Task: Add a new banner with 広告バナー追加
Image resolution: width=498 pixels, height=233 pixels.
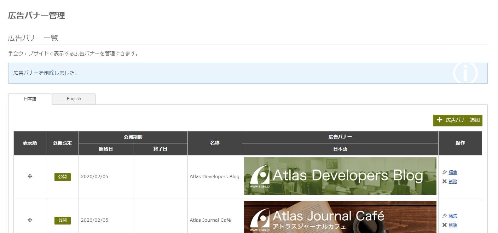Action: point(458,120)
